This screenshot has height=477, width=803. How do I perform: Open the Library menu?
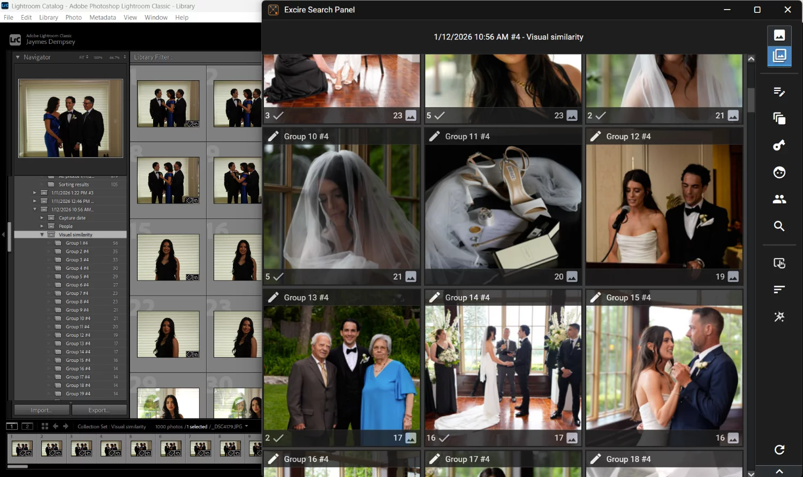[48, 18]
